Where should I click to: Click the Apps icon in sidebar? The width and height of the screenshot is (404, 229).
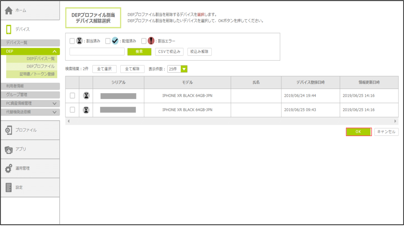point(9,149)
